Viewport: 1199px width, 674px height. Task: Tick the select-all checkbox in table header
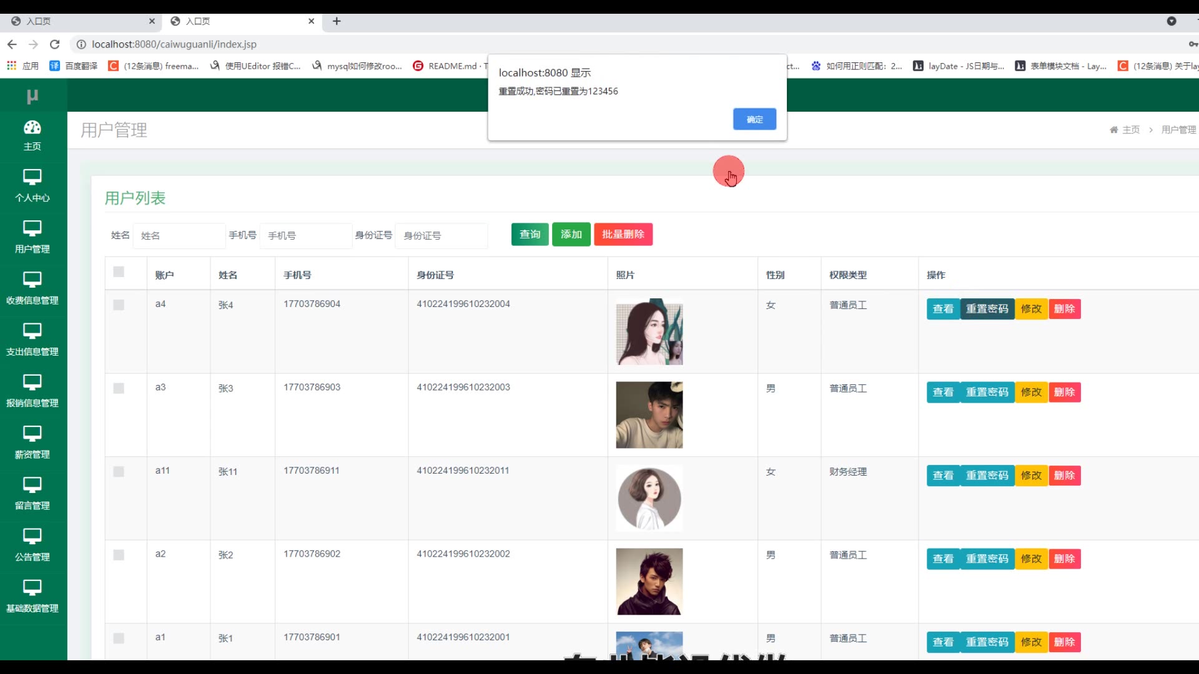click(119, 271)
